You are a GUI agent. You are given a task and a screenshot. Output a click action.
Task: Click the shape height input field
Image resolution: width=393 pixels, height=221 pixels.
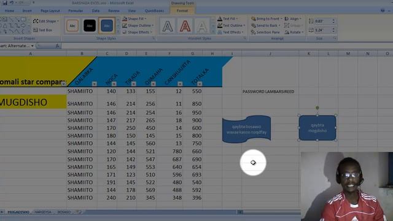tap(323, 21)
